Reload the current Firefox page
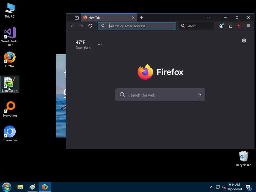The height and width of the screenshot is (192, 256). click(x=90, y=26)
